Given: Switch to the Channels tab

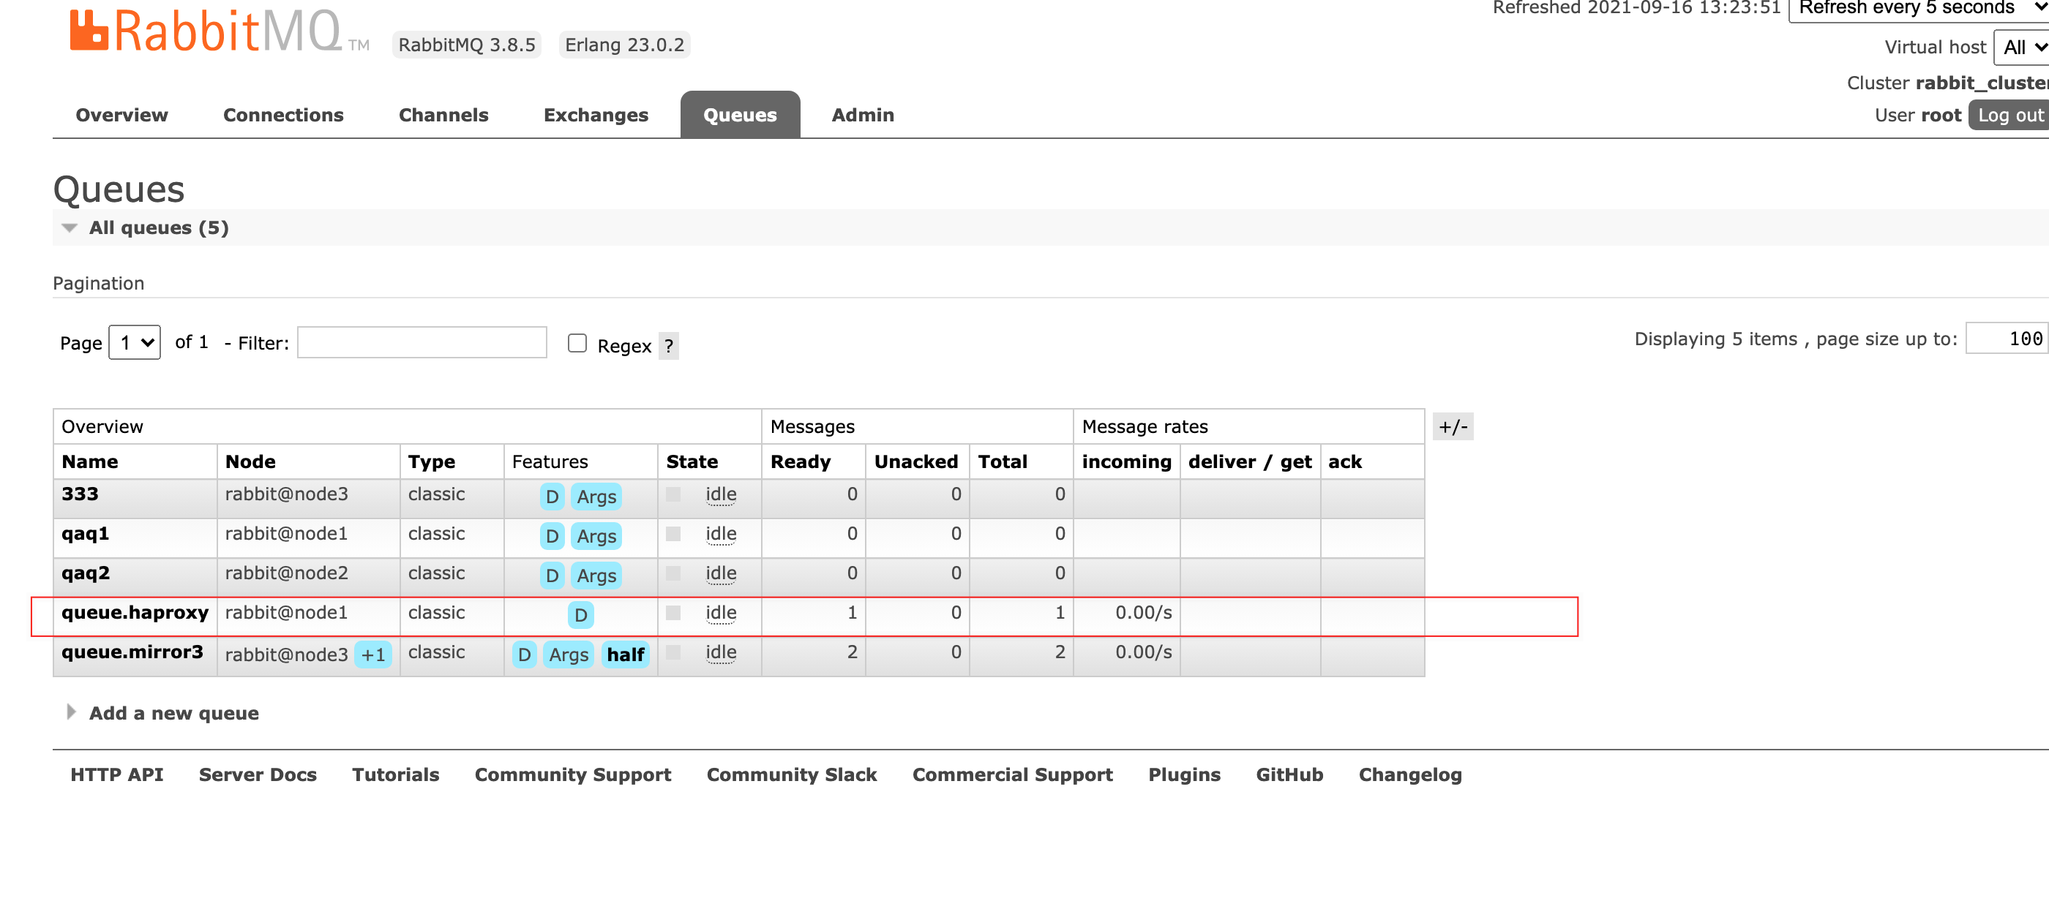Looking at the screenshot, I should (x=444, y=116).
